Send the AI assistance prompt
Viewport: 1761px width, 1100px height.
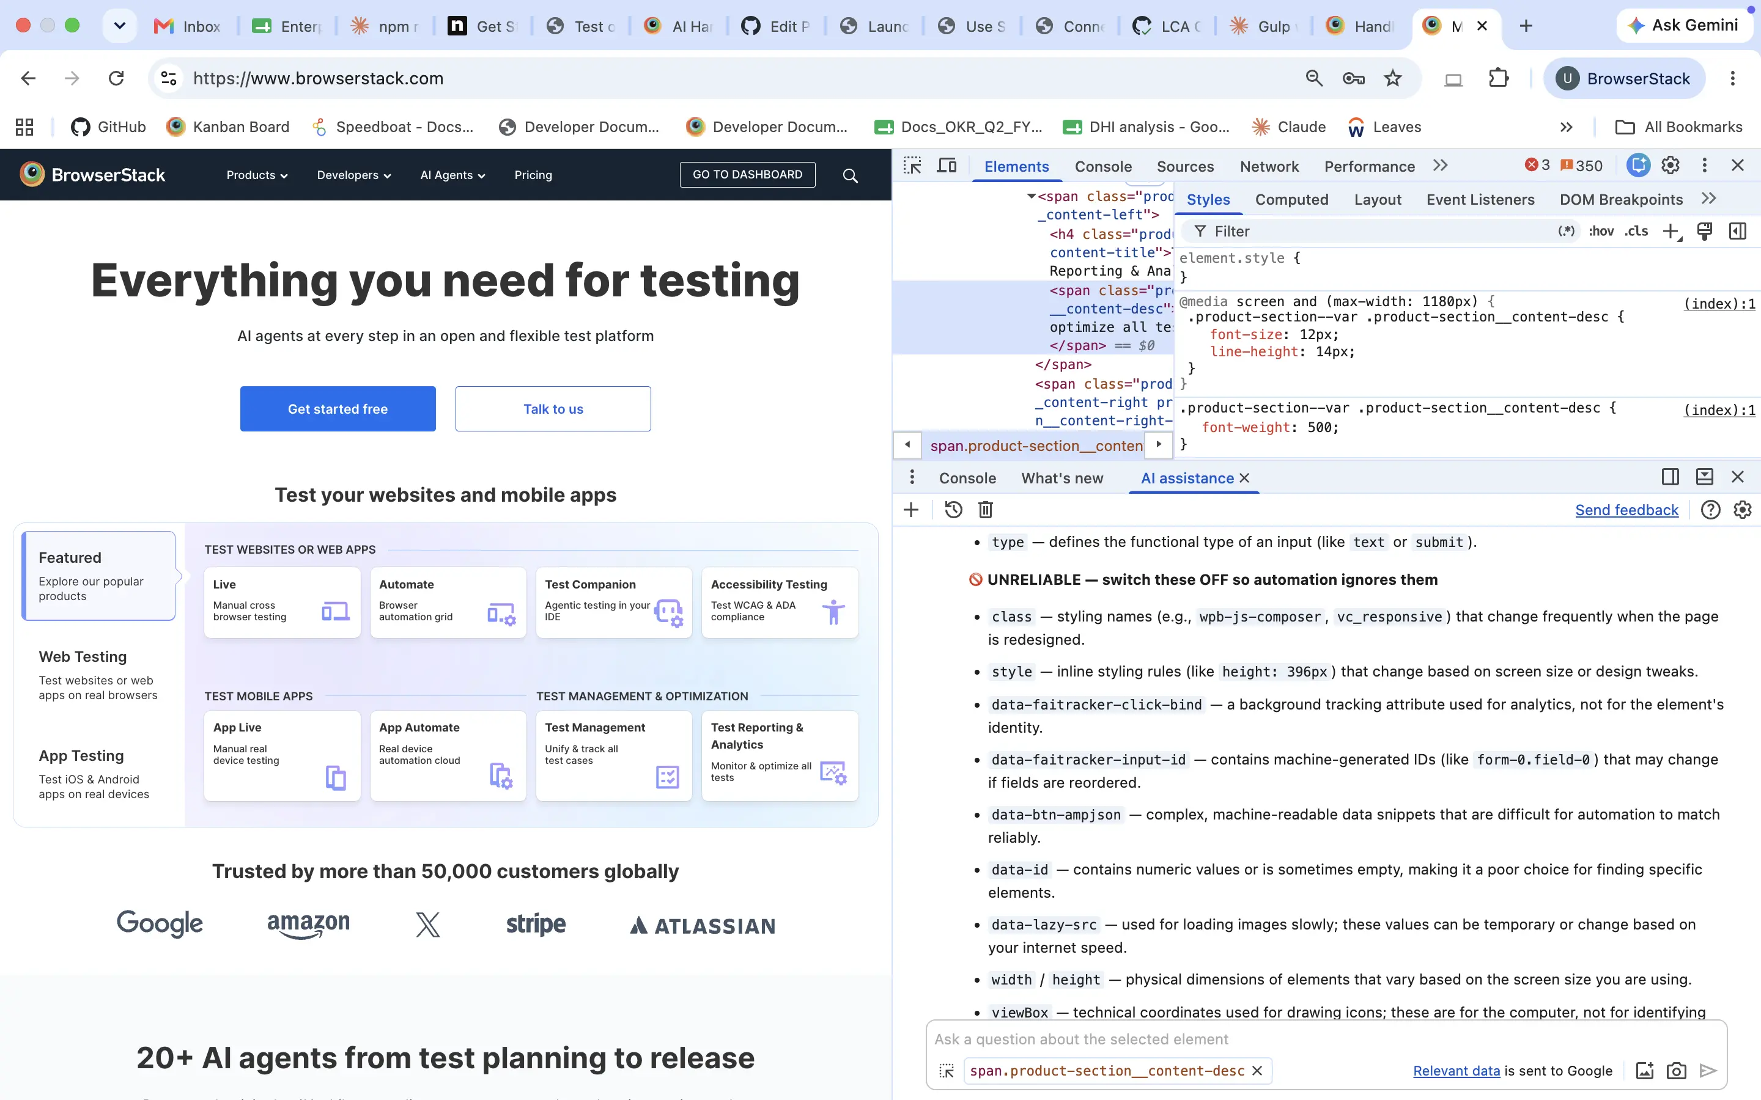(x=1708, y=1071)
